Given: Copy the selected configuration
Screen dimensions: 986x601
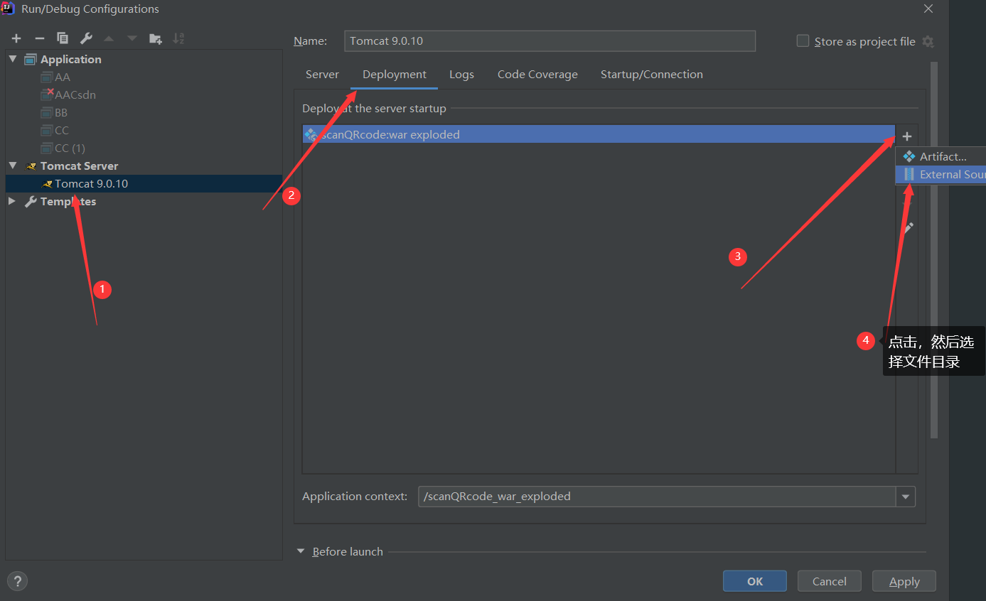Looking at the screenshot, I should point(63,38).
